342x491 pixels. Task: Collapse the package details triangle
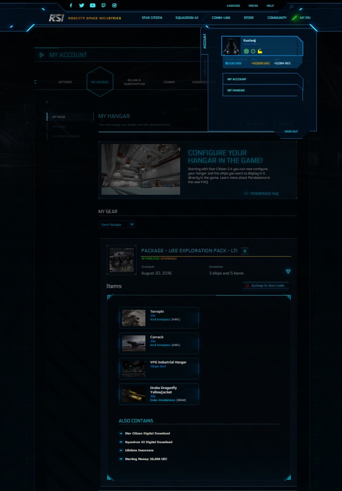click(288, 272)
